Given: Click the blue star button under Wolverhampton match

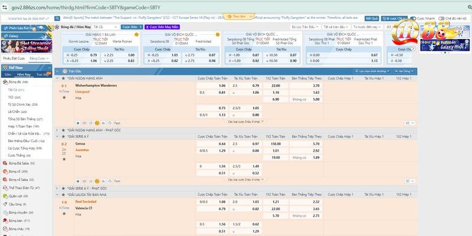Looking at the screenshot, I should pyautogui.click(x=78, y=123).
